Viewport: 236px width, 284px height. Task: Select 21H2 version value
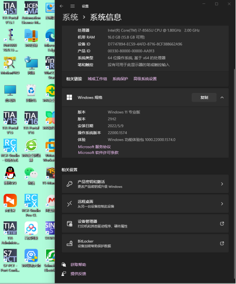point(112,119)
